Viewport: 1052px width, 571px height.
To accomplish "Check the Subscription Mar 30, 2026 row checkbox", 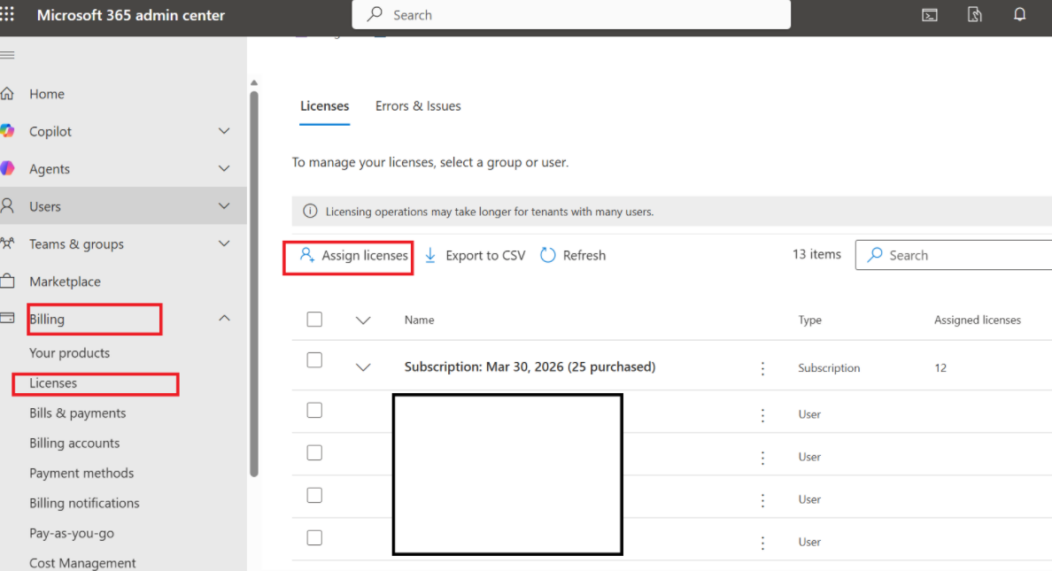I will (314, 360).
